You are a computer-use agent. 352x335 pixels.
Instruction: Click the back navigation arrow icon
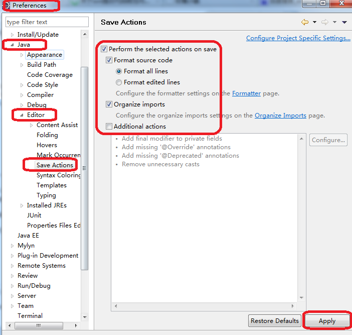pos(305,22)
